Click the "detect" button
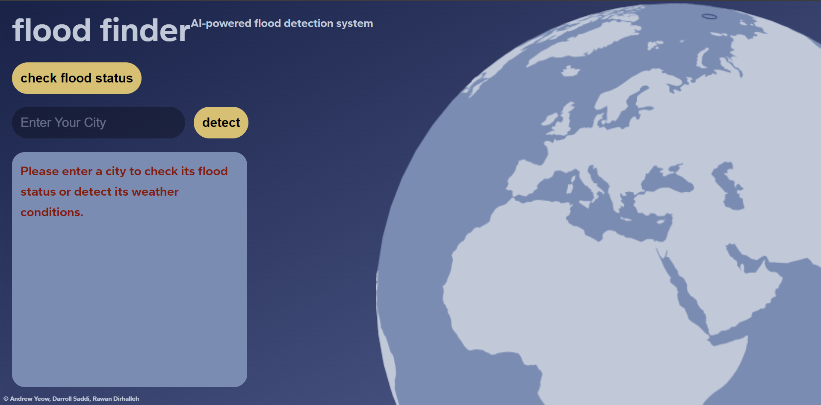Screen dimensions: 821x405 221,123
